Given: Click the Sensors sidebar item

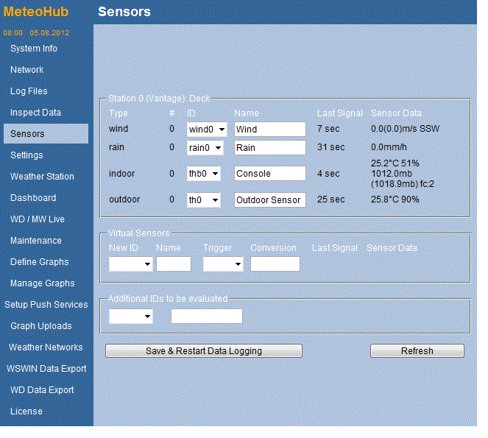Looking at the screenshot, I should click(x=46, y=133).
